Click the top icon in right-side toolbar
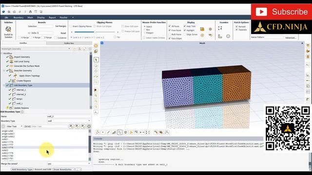Screen dimensions: 312x175 tap(308, 46)
